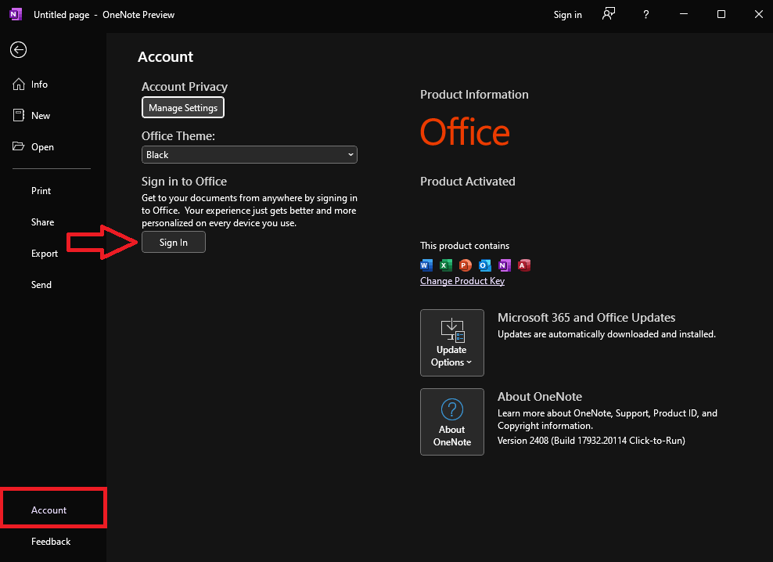Click Sign in in the title bar

[x=567, y=15]
